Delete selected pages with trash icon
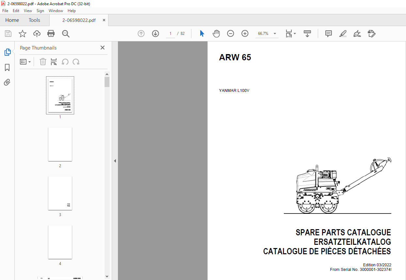Viewport: 406px width, 280px height. click(x=43, y=62)
